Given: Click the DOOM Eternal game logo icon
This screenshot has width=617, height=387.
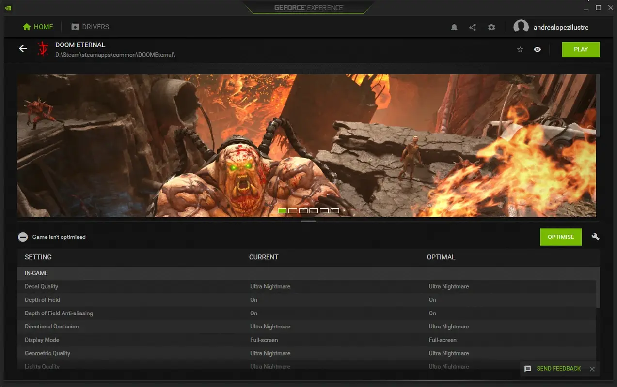Looking at the screenshot, I should pyautogui.click(x=43, y=49).
